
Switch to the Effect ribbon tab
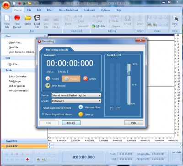[x=50, y=10]
